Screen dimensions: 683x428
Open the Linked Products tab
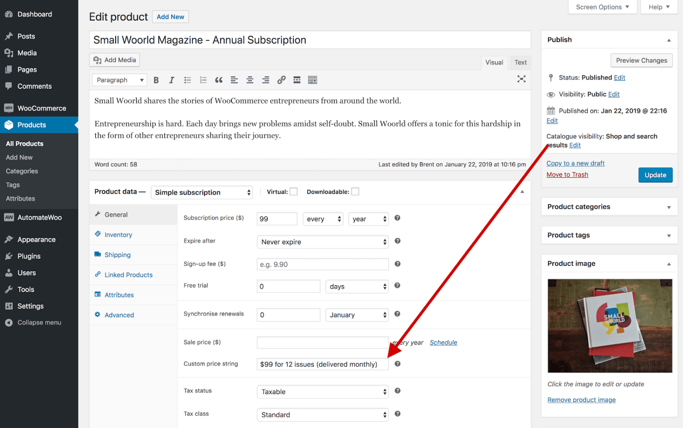(x=128, y=274)
